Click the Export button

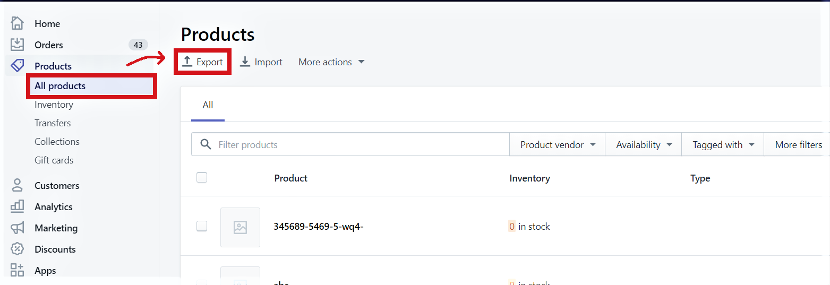[202, 62]
